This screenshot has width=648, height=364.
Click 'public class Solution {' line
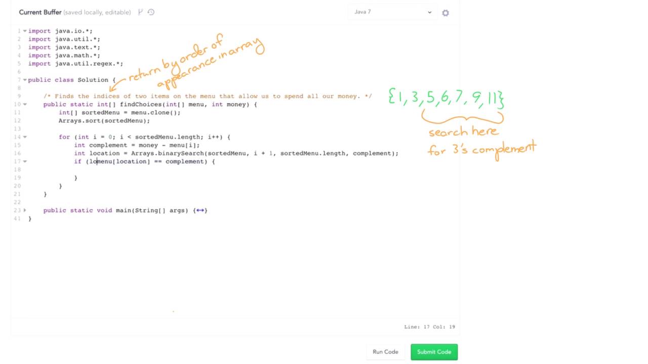pos(72,80)
